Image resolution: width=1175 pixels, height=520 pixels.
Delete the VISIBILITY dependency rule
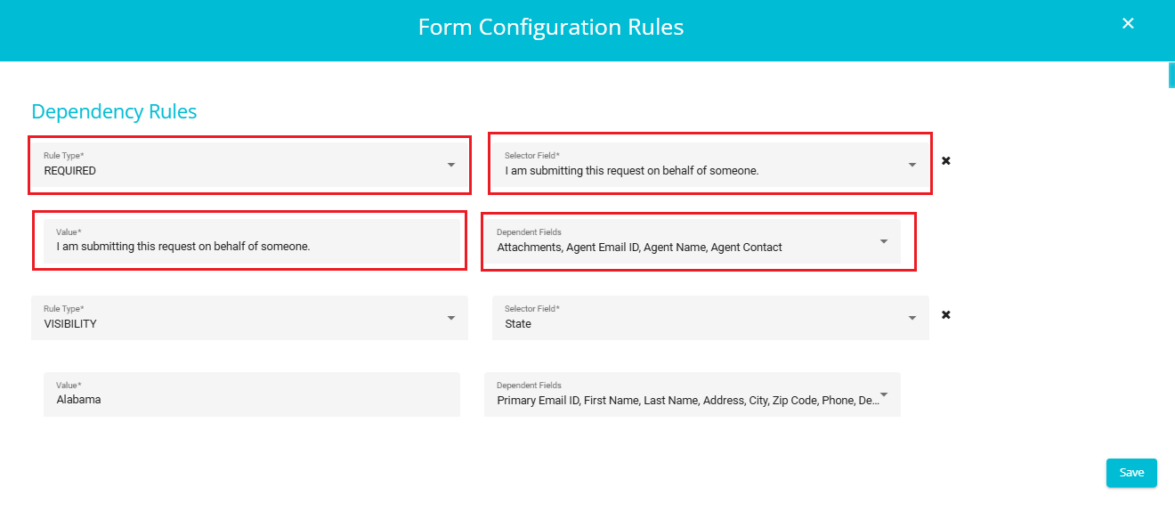click(x=946, y=314)
